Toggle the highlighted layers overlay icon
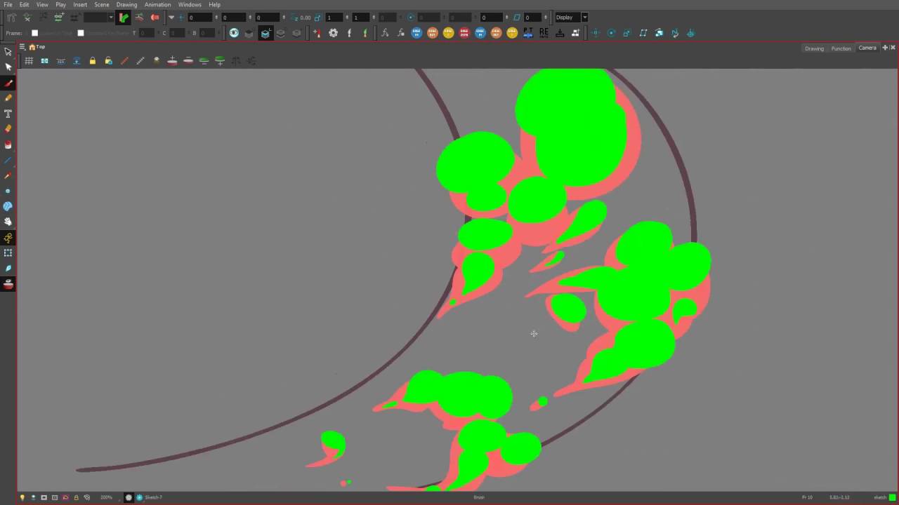 (x=265, y=33)
